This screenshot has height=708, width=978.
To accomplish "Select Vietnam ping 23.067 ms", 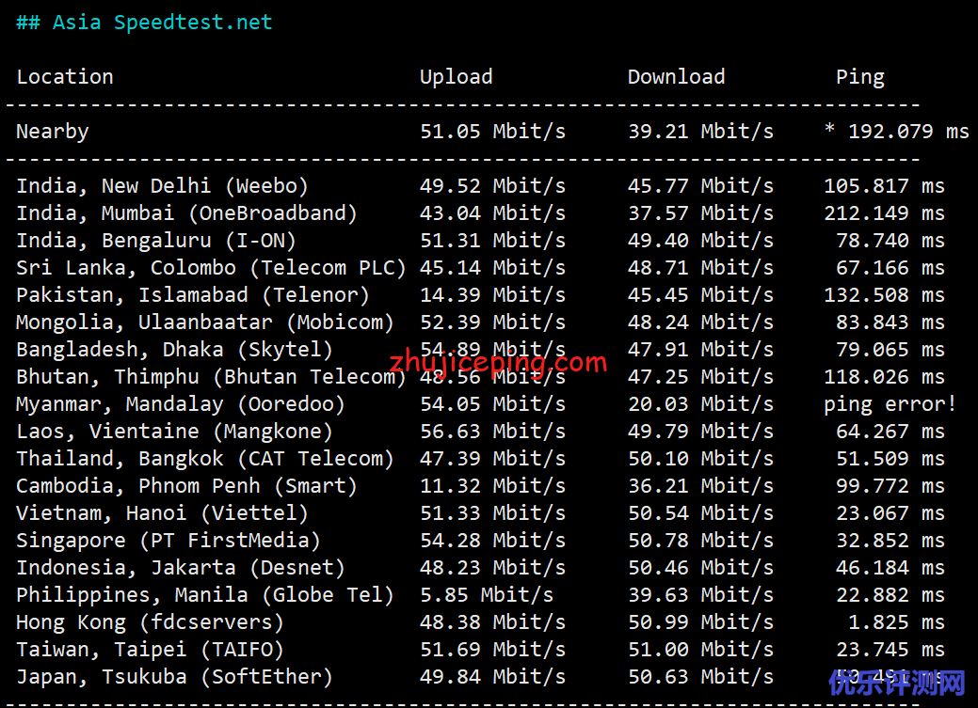I will (890, 513).
